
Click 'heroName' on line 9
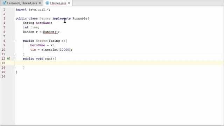pos(37,45)
